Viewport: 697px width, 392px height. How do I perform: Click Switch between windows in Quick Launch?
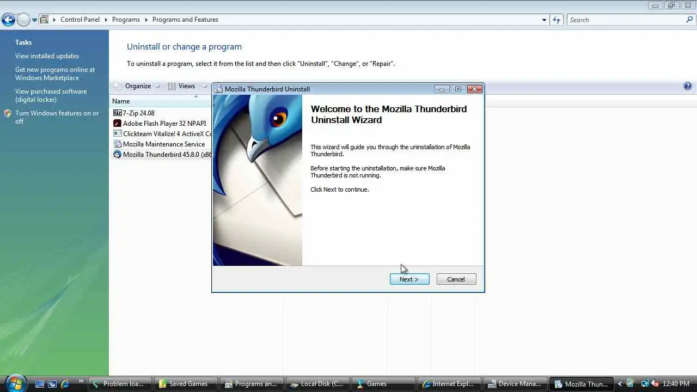(52, 384)
